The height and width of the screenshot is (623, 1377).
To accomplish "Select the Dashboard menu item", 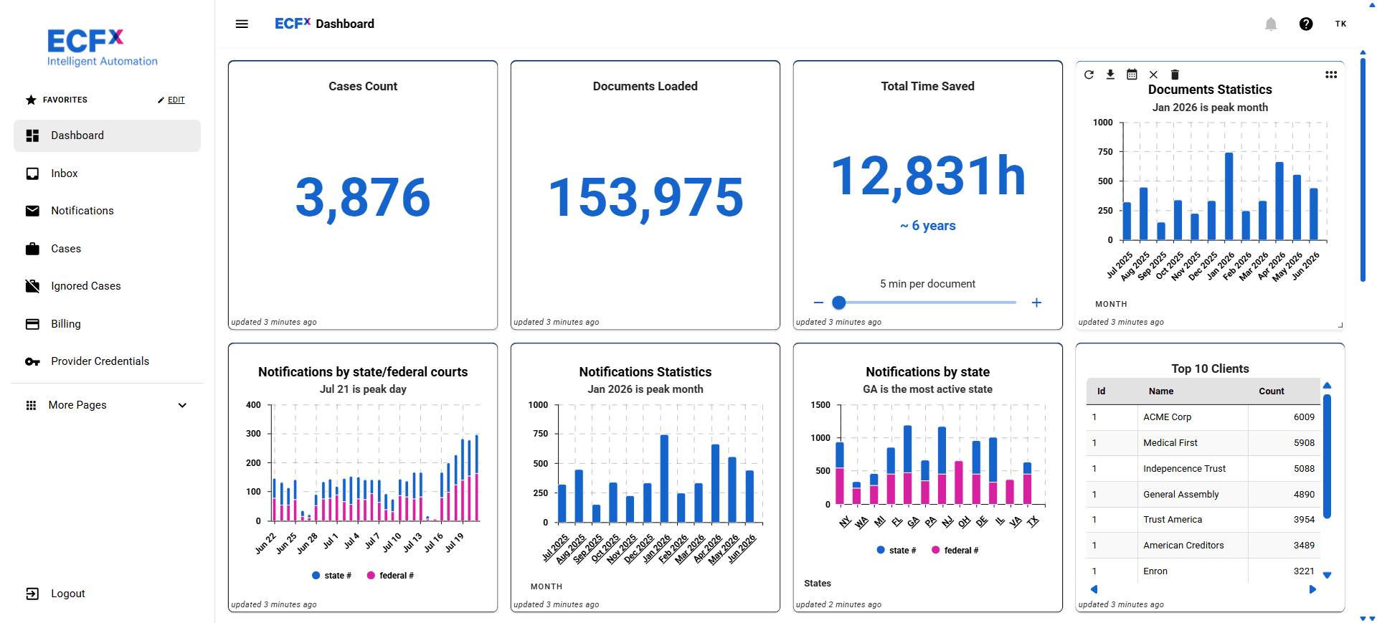I will [x=107, y=135].
